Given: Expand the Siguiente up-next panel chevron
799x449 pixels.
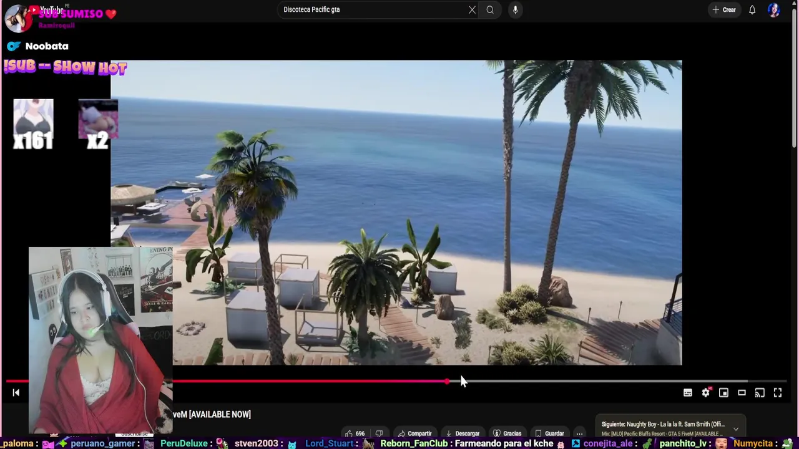Looking at the screenshot, I should (736, 429).
